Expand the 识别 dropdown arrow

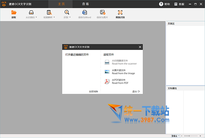[70, 17]
